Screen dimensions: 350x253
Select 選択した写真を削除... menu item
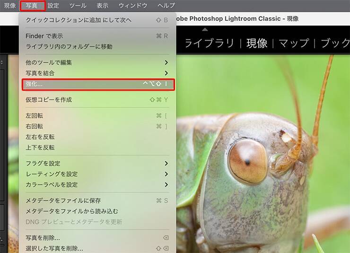[97, 248]
